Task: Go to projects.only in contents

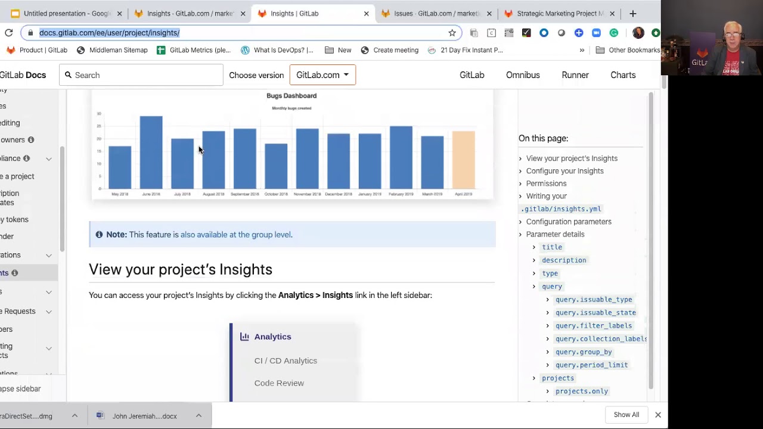Action: click(582, 391)
